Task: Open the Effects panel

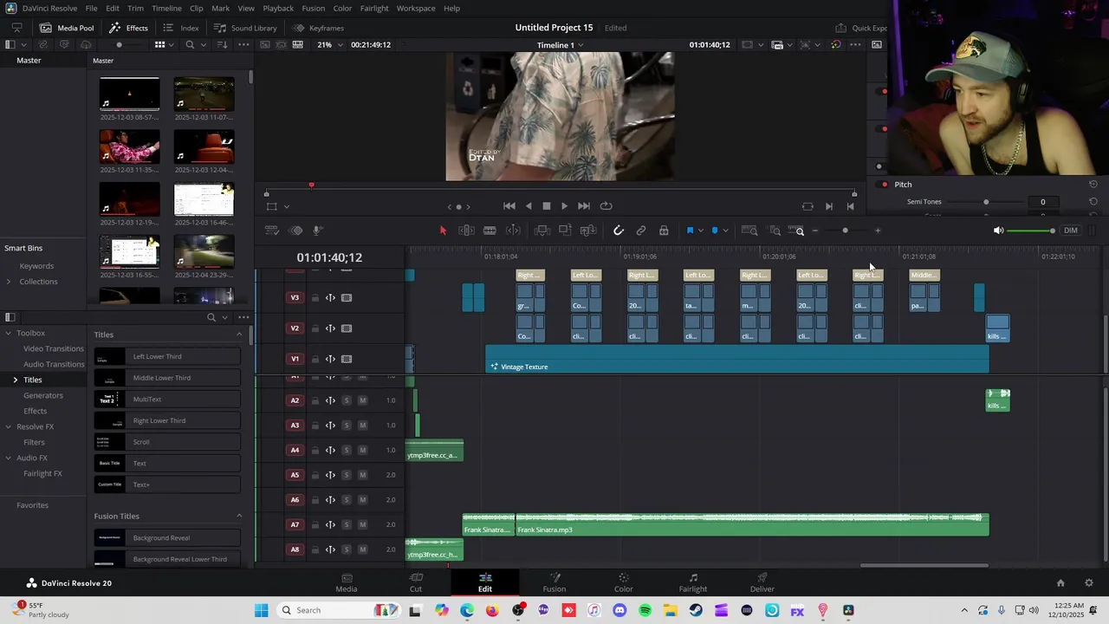Action: click(x=129, y=28)
